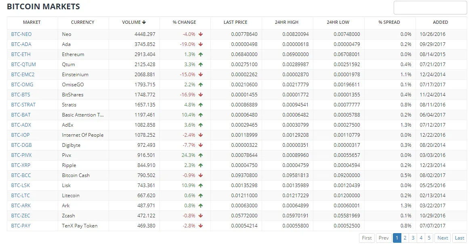Screen dimensions: 470x244
Task: Click the green up arrow in BTC-BAT row
Action: [x=201, y=115]
